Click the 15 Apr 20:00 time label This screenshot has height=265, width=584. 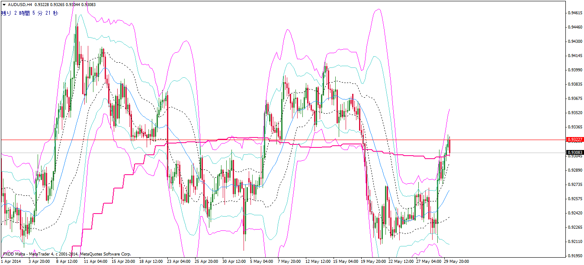point(124,262)
